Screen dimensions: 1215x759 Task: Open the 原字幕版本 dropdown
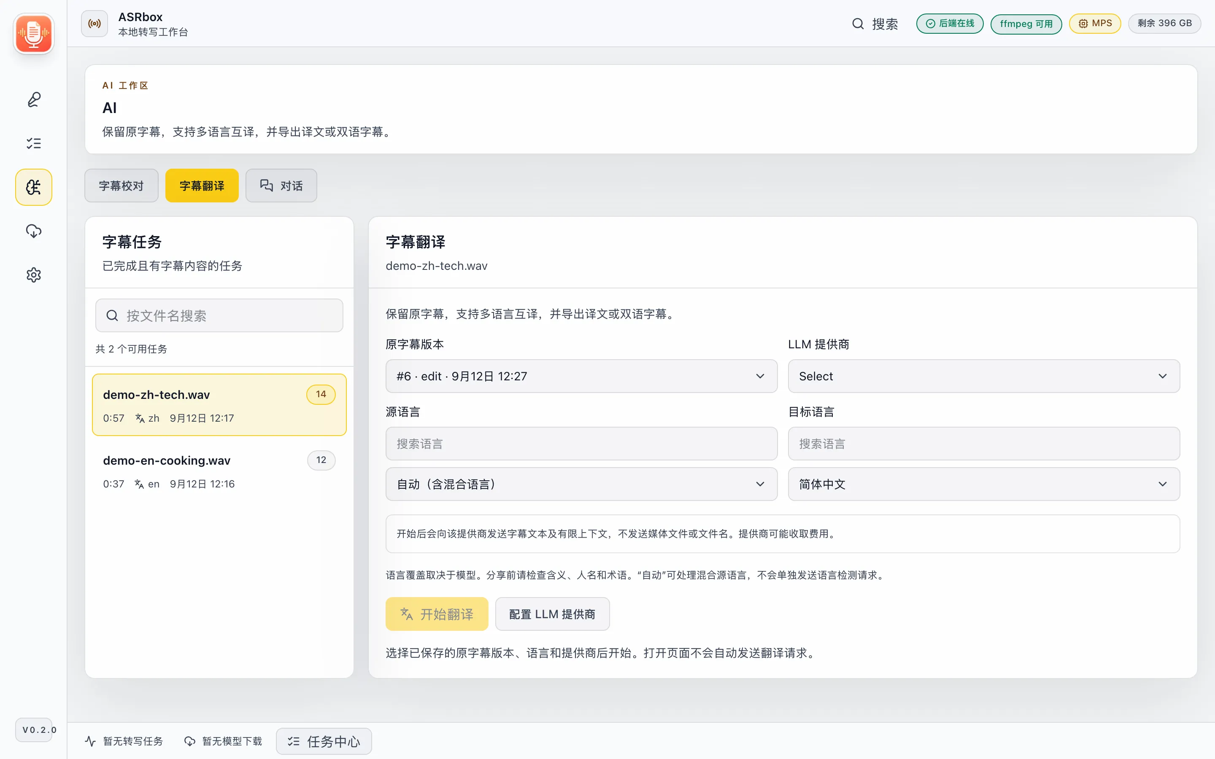581,376
